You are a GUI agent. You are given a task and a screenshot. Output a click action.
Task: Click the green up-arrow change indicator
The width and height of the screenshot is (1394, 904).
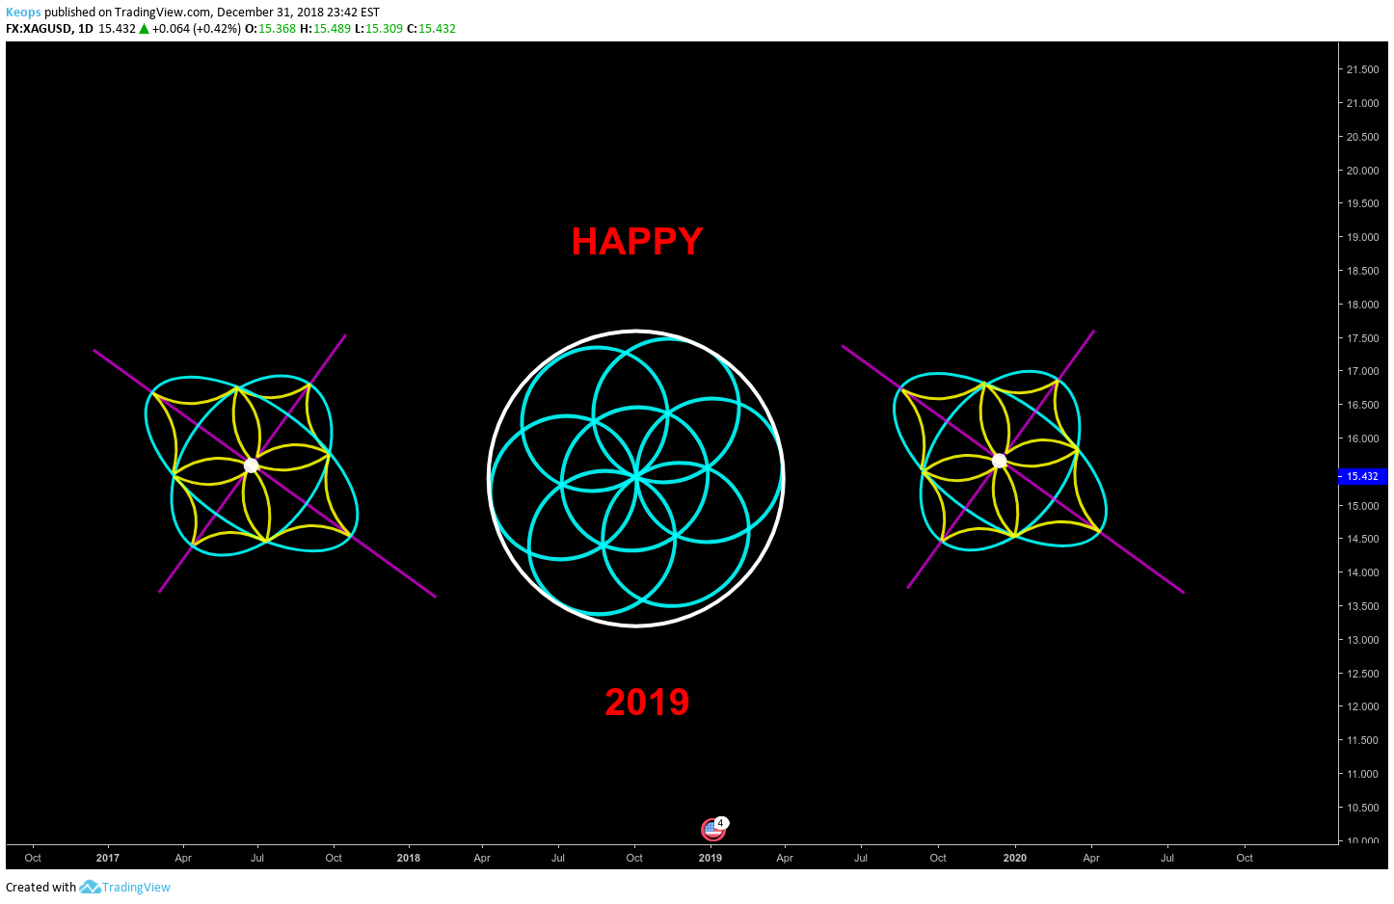[144, 29]
